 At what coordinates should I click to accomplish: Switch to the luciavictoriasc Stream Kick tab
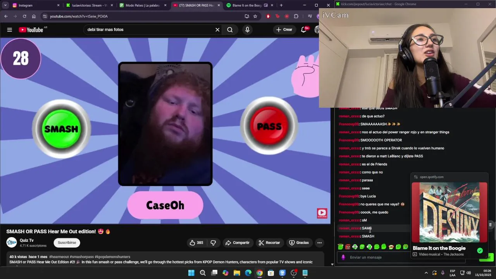click(x=89, y=5)
